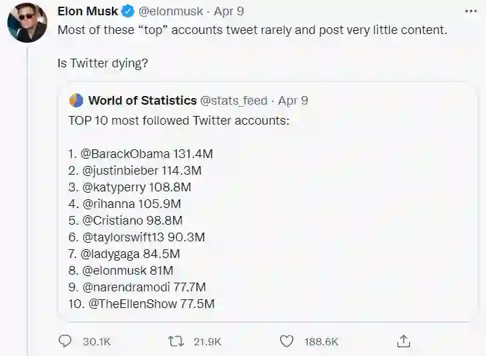
Task: Open World of Statistics account name
Action: point(142,101)
